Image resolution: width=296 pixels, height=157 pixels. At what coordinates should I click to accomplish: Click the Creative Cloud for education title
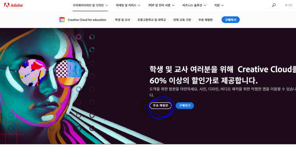87,20
